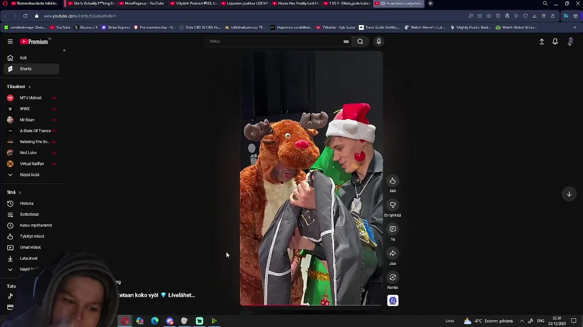This screenshot has height=327, width=583.
Task: Switch to Leijonien joukkue U20 tab
Action: click(x=244, y=3)
